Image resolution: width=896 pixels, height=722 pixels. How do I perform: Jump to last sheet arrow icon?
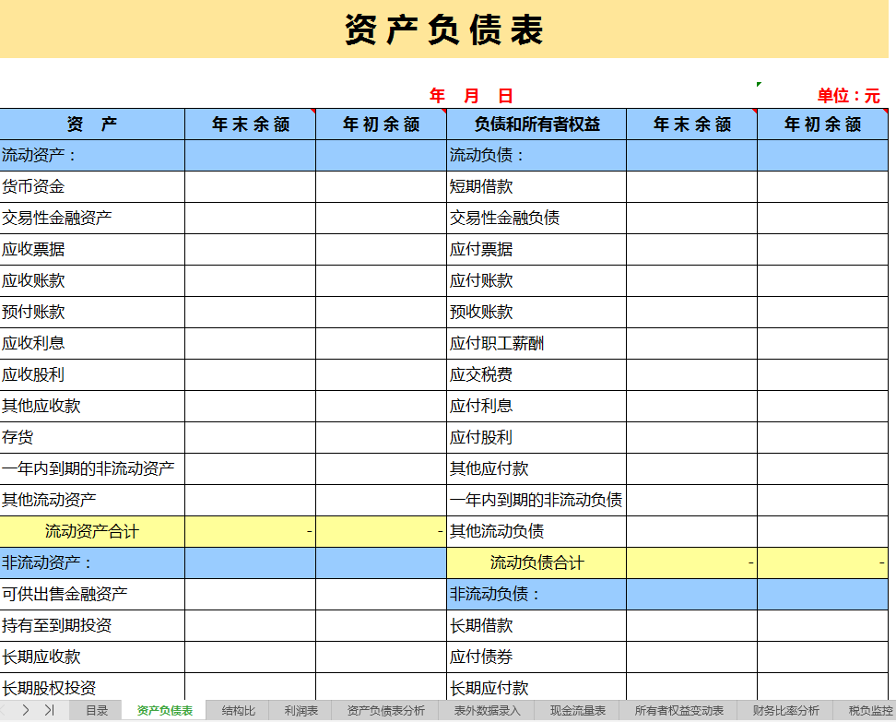[x=49, y=710]
